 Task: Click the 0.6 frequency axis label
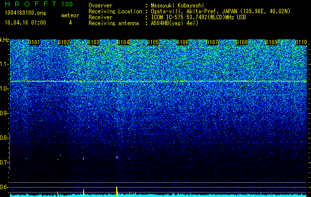click(4, 187)
